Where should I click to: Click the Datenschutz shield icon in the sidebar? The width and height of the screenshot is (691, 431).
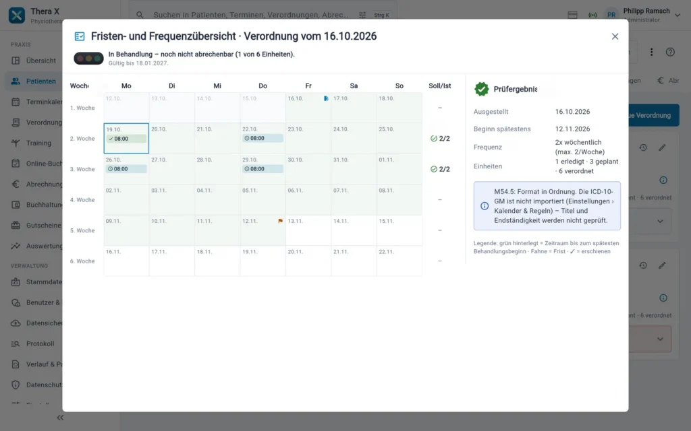tap(16, 385)
